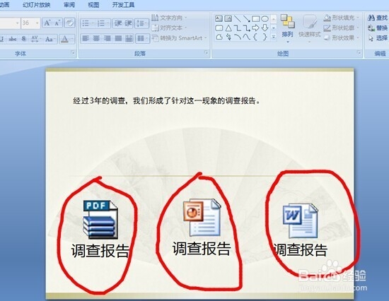The height and width of the screenshot is (301, 389).
Task: Expand the 对齐文本 align text menu
Action: click(x=169, y=28)
